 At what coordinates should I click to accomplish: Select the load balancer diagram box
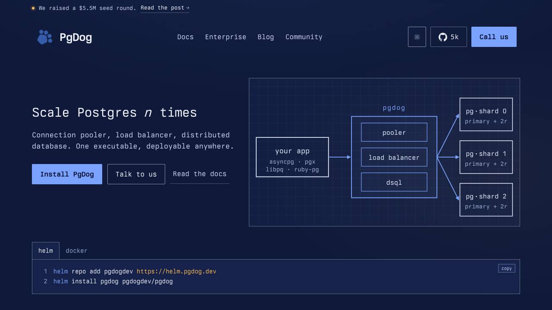pyautogui.click(x=394, y=157)
